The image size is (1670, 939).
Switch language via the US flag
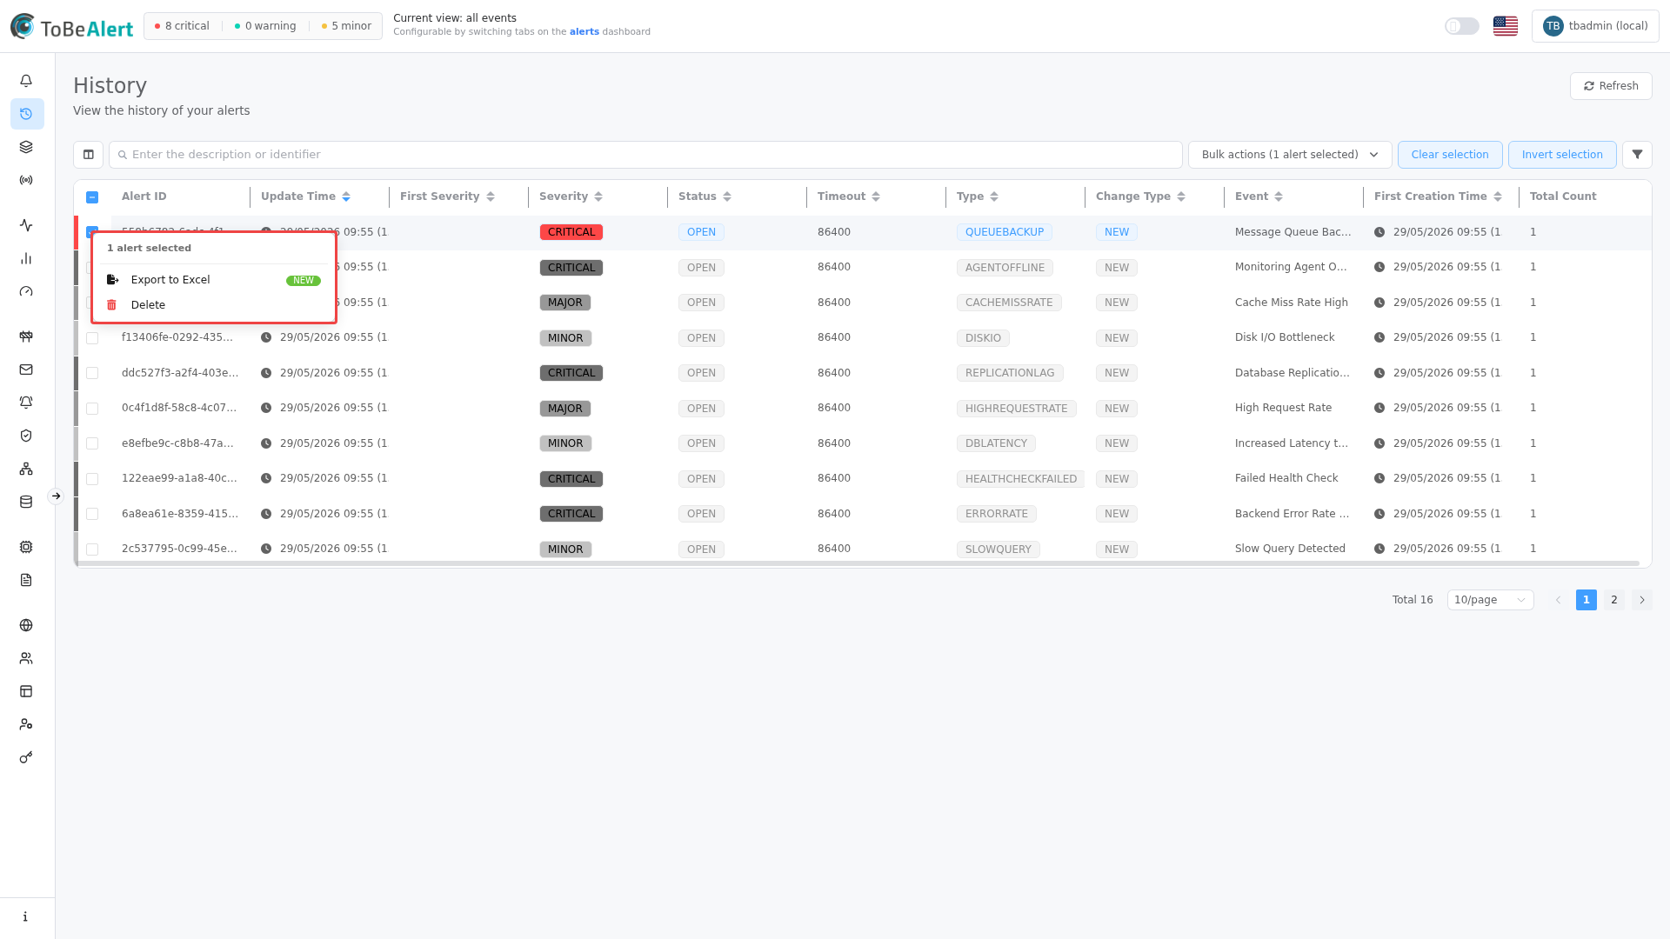point(1506,26)
